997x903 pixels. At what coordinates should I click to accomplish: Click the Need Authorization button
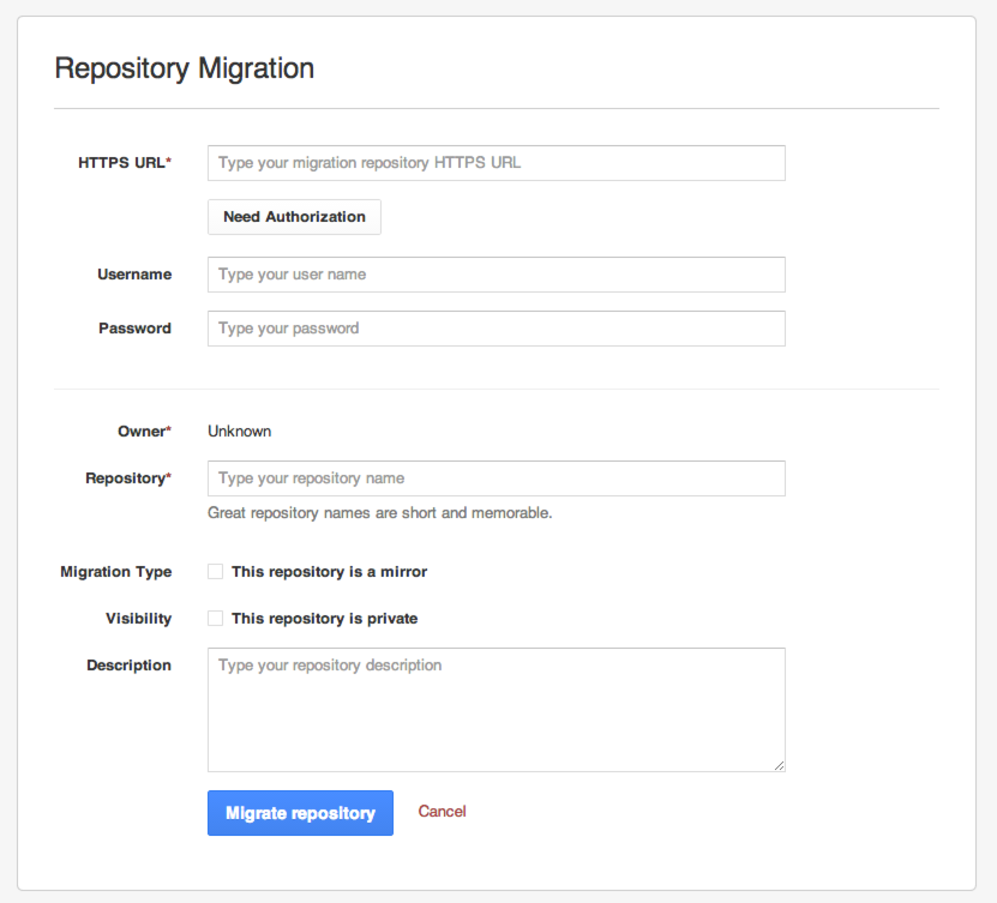click(294, 217)
